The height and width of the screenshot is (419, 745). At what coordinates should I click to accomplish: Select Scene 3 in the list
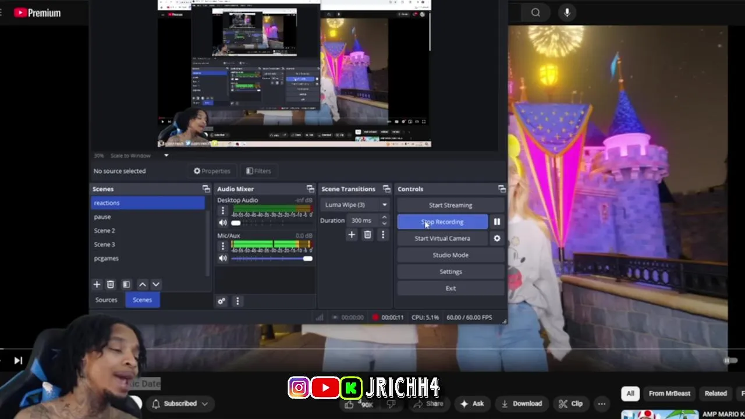click(x=148, y=244)
